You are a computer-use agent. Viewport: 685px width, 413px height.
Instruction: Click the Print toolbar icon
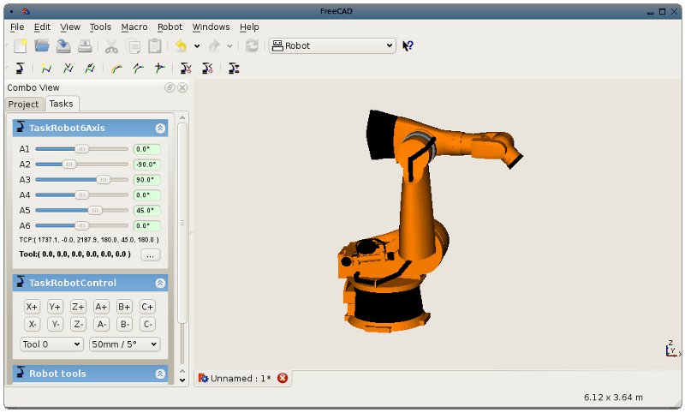click(85, 46)
